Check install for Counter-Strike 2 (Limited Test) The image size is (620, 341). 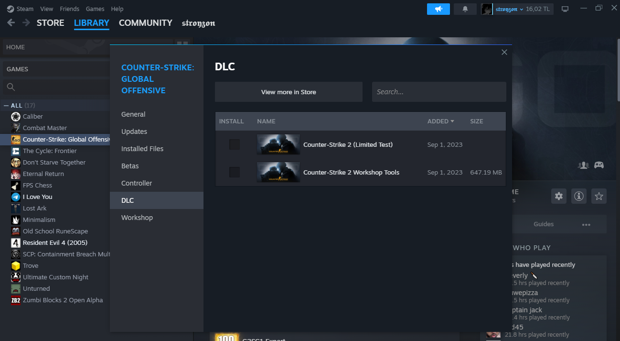235,144
